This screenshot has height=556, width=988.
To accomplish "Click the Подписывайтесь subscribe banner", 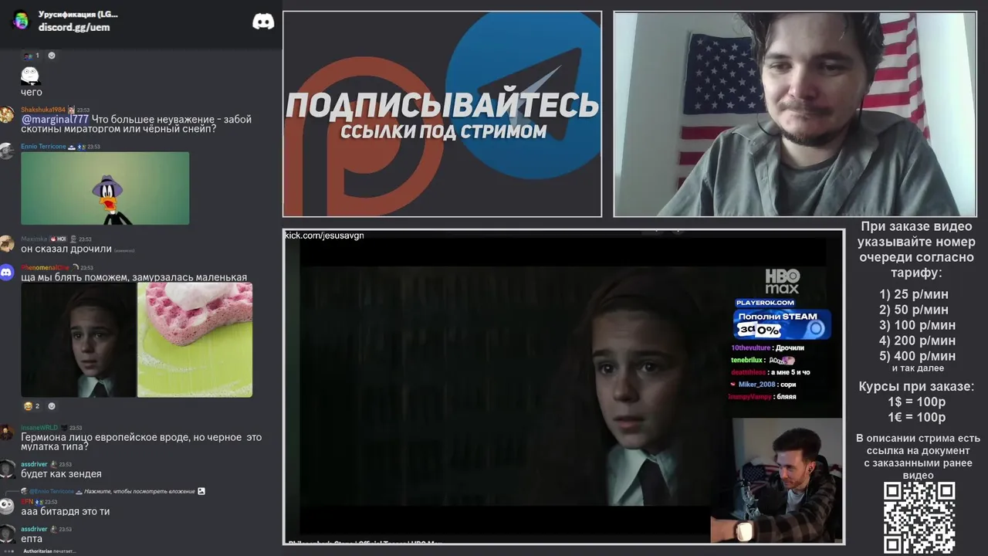I will click(x=442, y=114).
